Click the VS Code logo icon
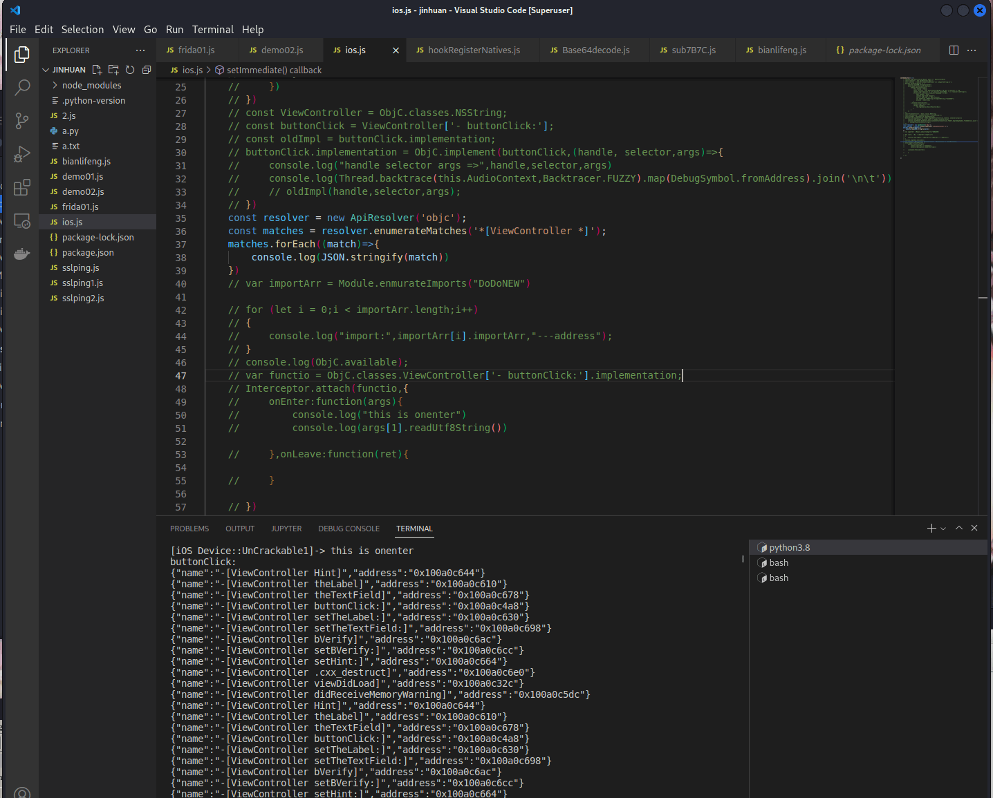This screenshot has width=993, height=798. (x=15, y=10)
